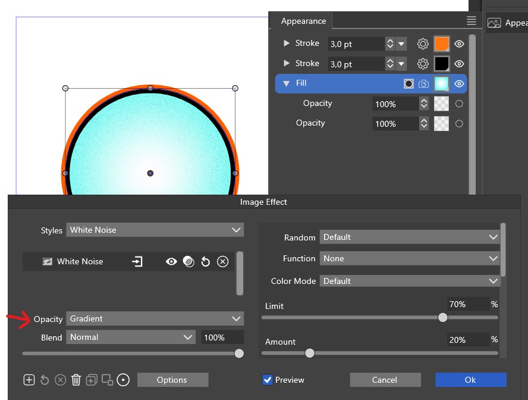Hide the orange Stroke using eye icon

(459, 43)
